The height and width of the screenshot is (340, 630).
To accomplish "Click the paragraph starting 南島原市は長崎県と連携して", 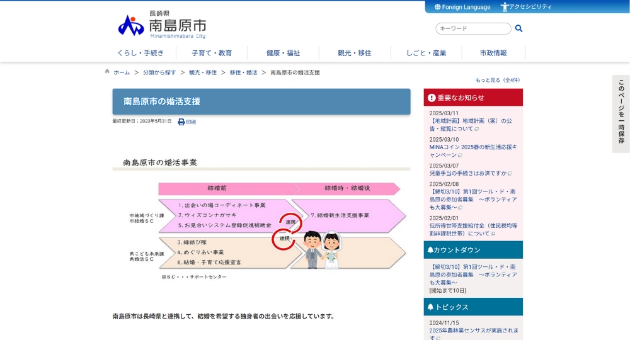I will coord(224,316).
